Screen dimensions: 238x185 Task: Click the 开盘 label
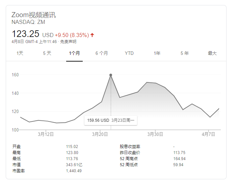click(17, 147)
